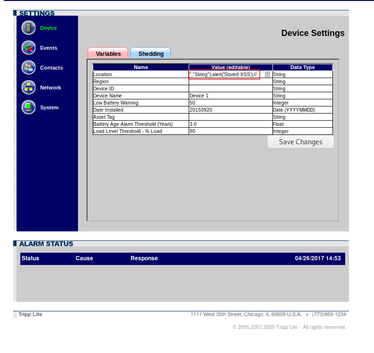This screenshot has height=353, width=374.
Task: Click the 'Region' row name
Action: (x=101, y=82)
